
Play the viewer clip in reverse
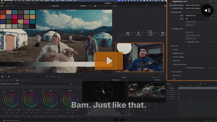coord(50,77)
